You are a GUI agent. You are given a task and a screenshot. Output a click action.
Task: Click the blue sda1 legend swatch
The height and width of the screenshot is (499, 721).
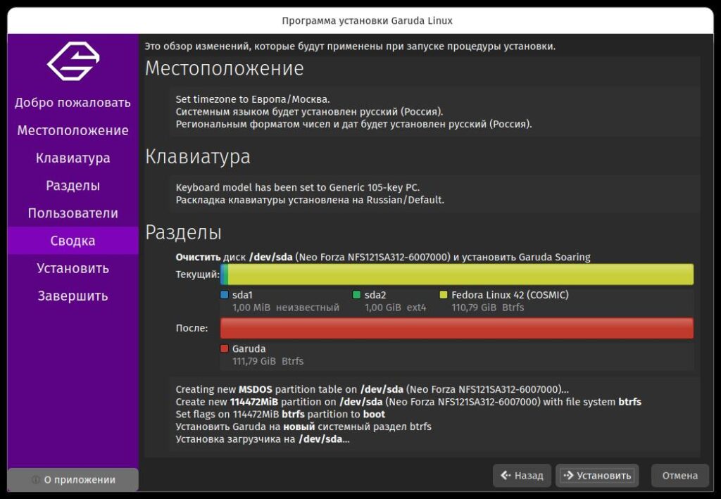pyautogui.click(x=225, y=295)
